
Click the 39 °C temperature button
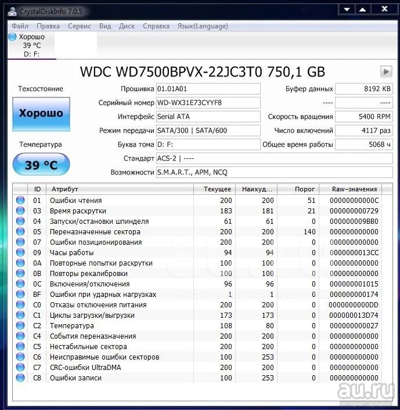[41, 165]
